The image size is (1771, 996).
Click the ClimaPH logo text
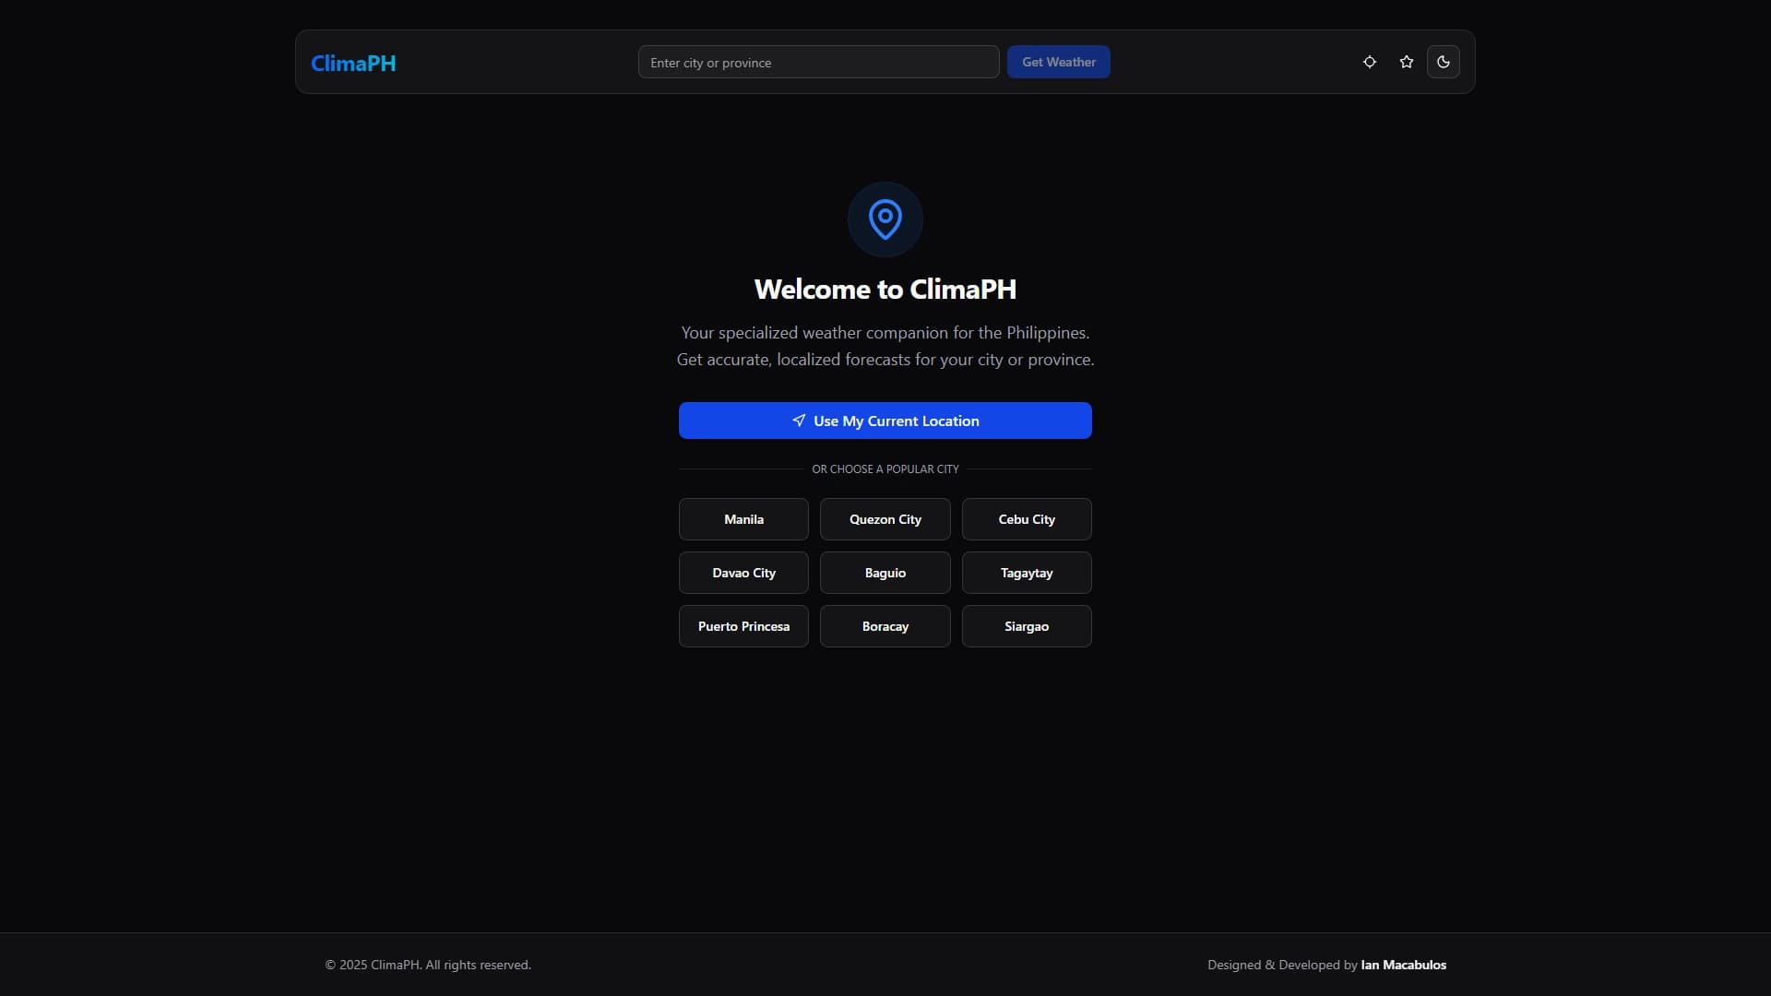tap(353, 63)
